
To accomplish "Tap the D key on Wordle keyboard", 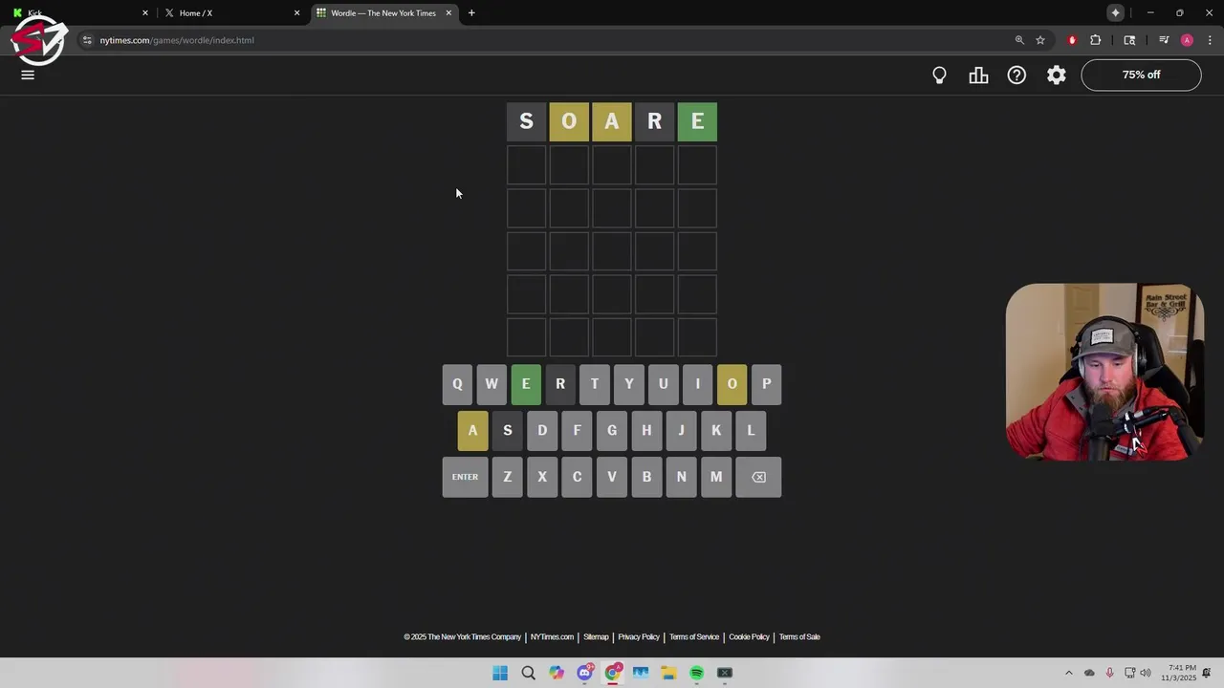I will click(542, 430).
